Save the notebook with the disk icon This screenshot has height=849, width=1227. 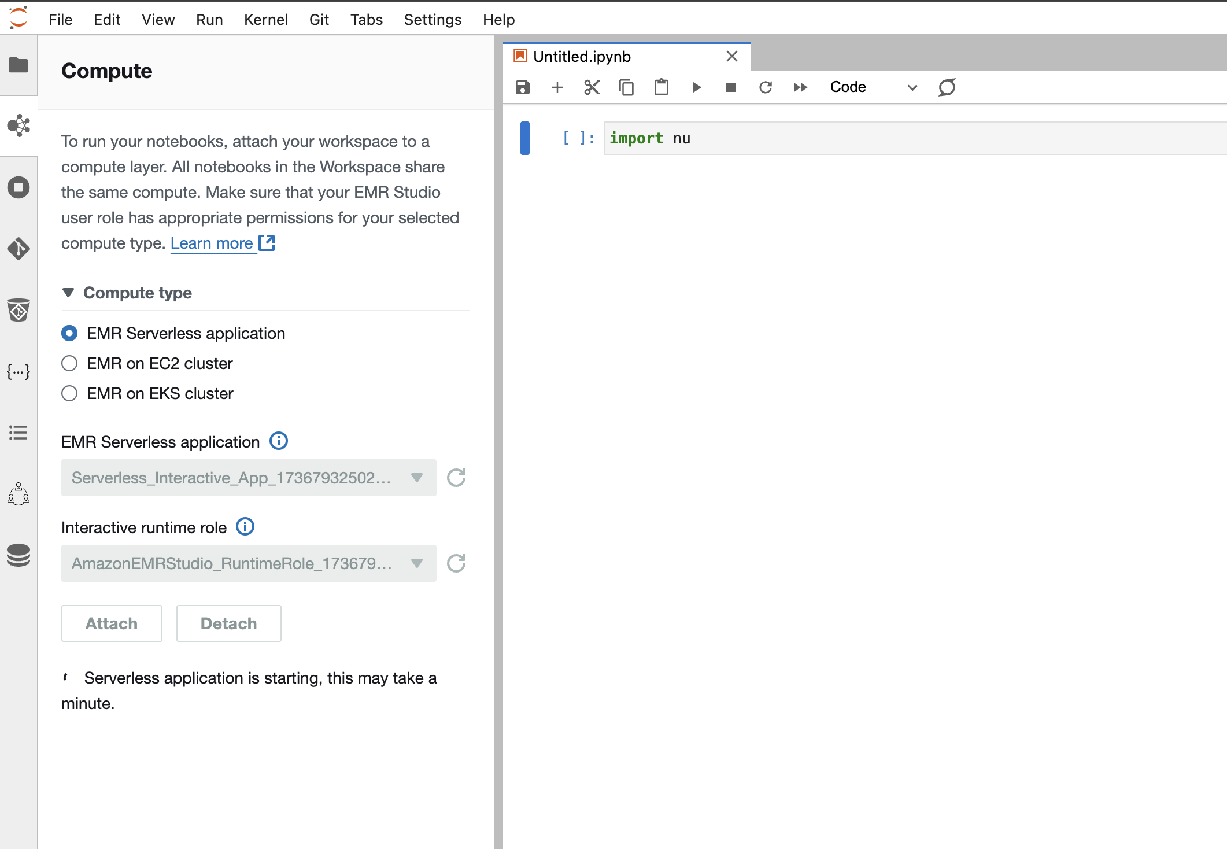click(x=523, y=87)
